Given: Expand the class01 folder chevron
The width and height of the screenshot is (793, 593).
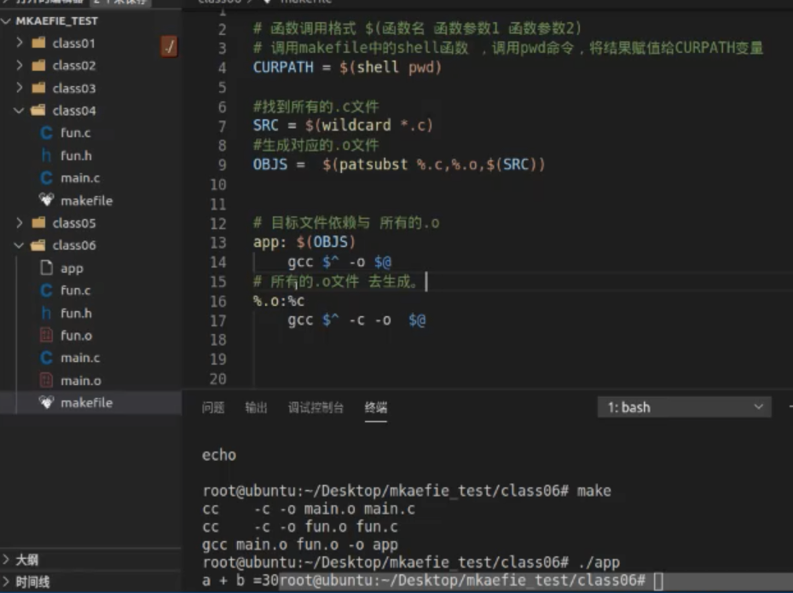Looking at the screenshot, I should click(20, 43).
